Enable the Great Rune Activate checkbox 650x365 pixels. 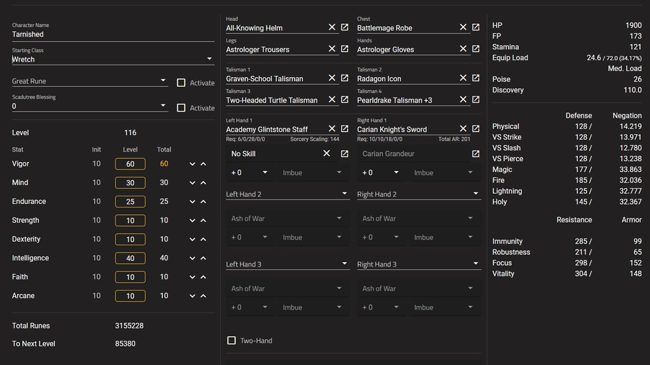pos(182,83)
